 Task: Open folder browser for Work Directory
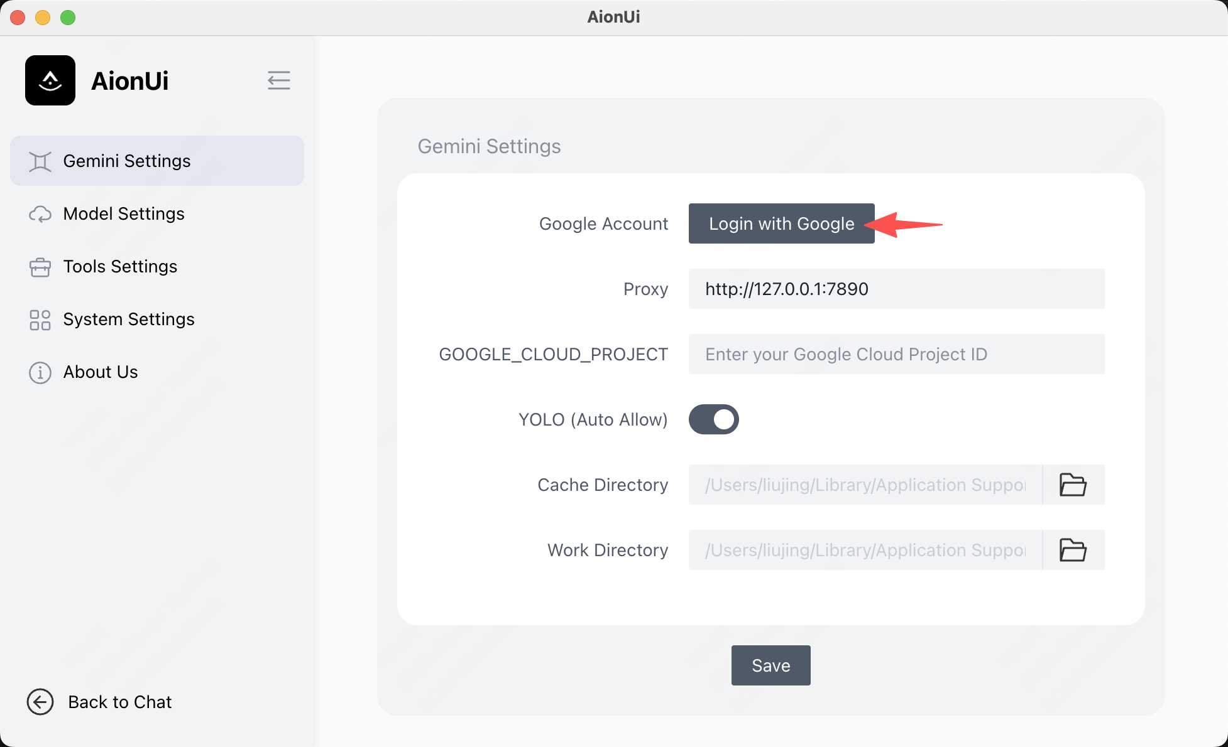point(1073,550)
